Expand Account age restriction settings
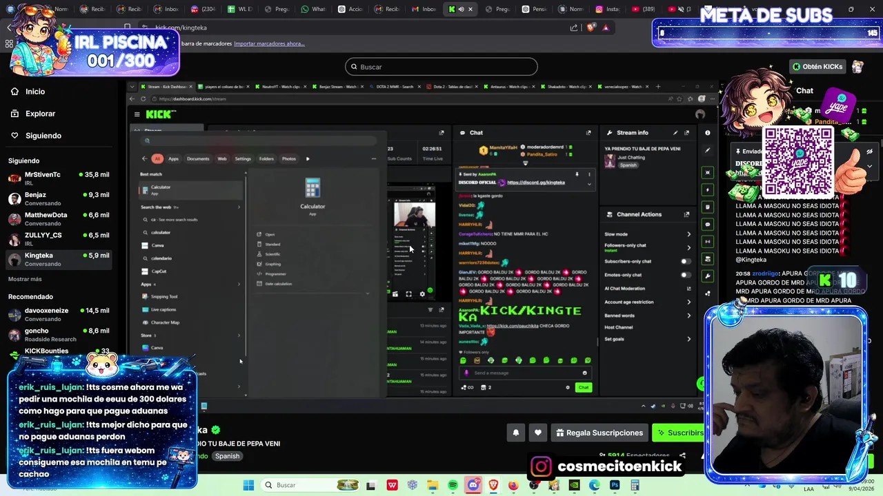Screen dimensions: 883x496 (688, 302)
